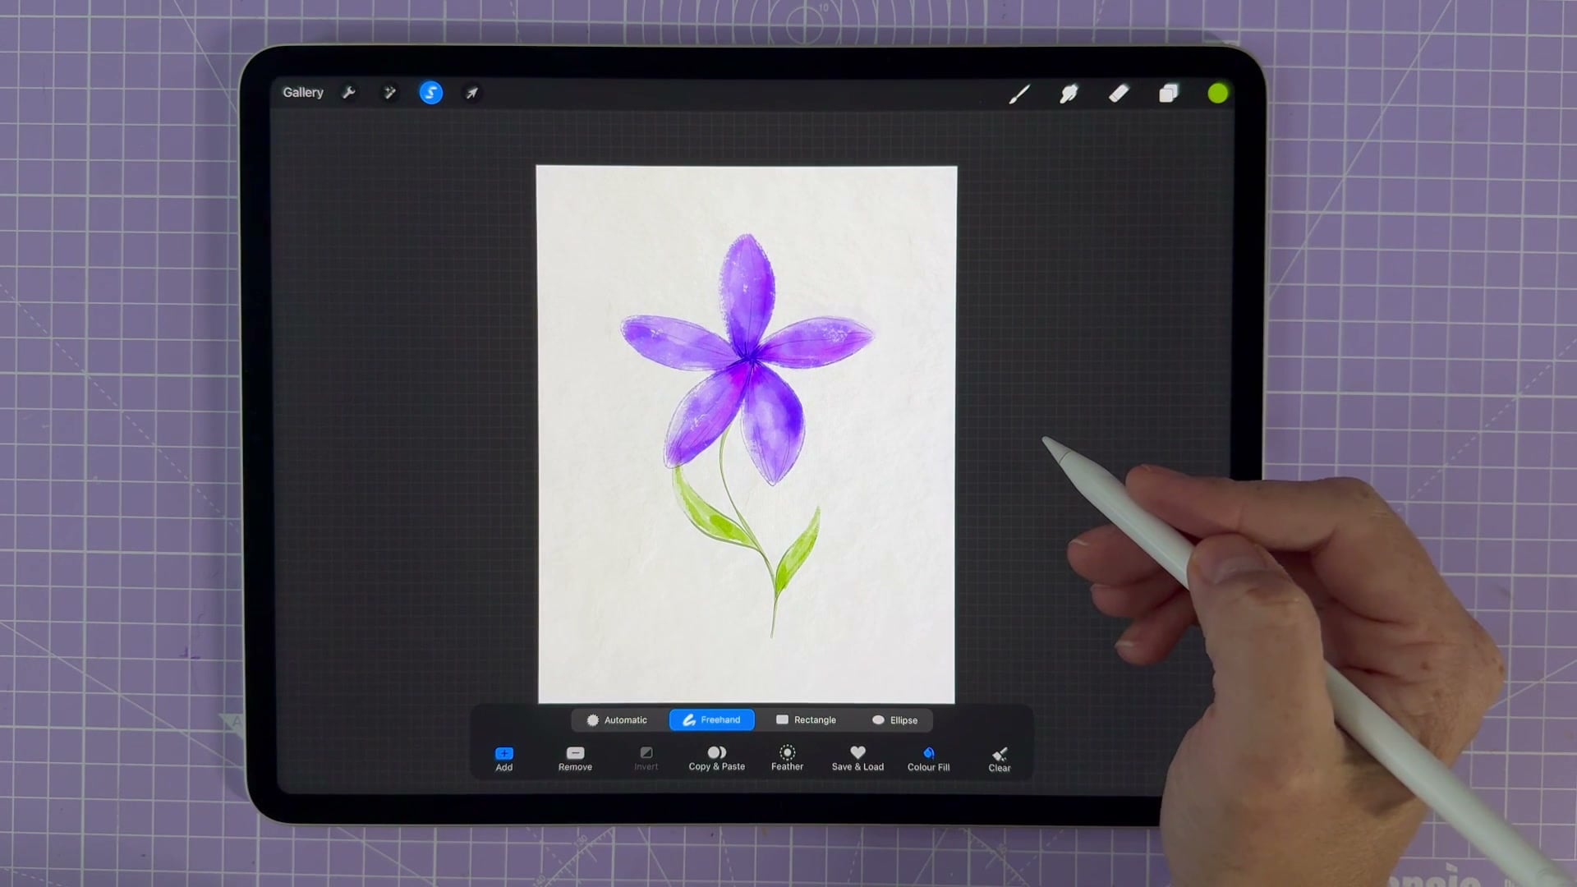Screen dimensions: 1577x887
Task: Select the Smudge tool
Action: [x=1069, y=94]
